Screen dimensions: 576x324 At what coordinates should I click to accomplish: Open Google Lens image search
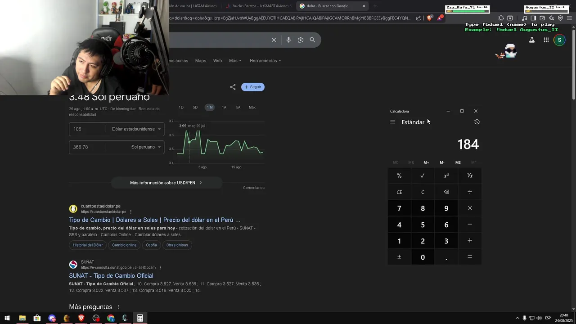click(301, 40)
